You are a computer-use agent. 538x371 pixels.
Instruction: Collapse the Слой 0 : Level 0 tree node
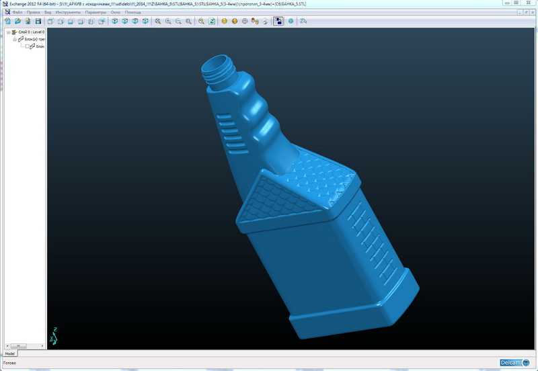pyautogui.click(x=9, y=32)
